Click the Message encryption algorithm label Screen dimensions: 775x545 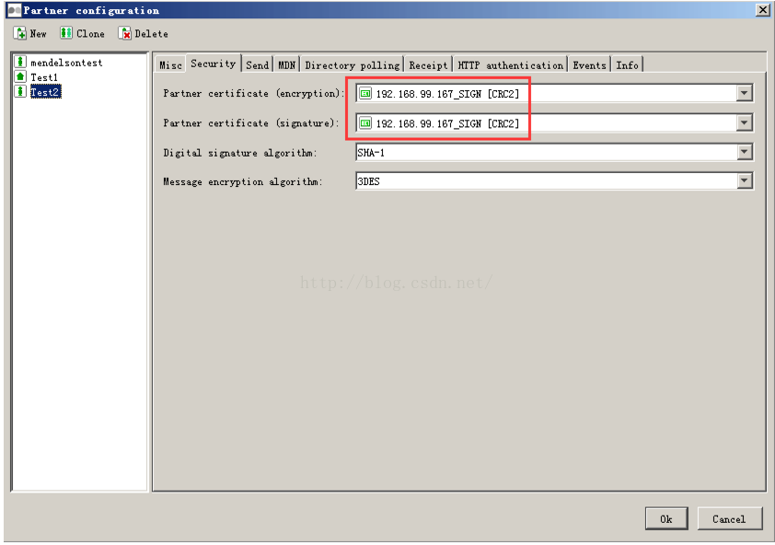(243, 181)
